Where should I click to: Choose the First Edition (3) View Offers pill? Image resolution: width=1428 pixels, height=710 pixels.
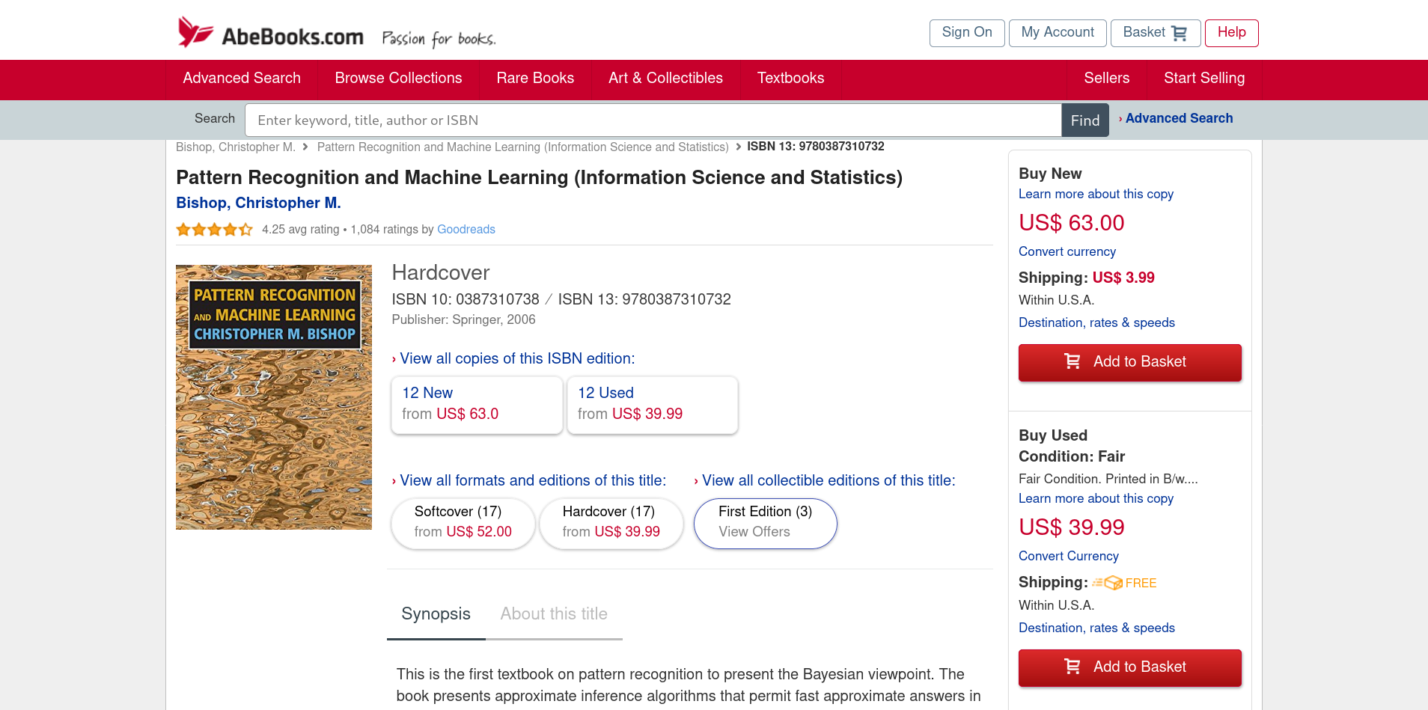766,524
